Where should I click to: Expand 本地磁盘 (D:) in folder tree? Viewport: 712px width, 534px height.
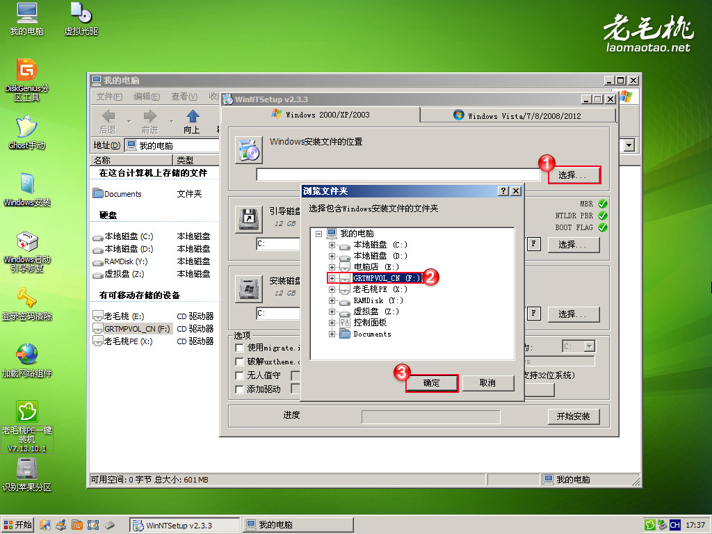332,256
